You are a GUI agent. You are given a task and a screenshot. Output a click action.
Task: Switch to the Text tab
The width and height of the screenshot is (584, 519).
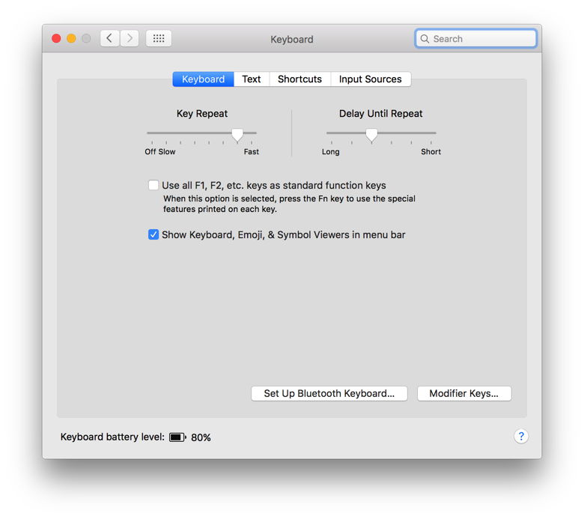[x=252, y=79]
